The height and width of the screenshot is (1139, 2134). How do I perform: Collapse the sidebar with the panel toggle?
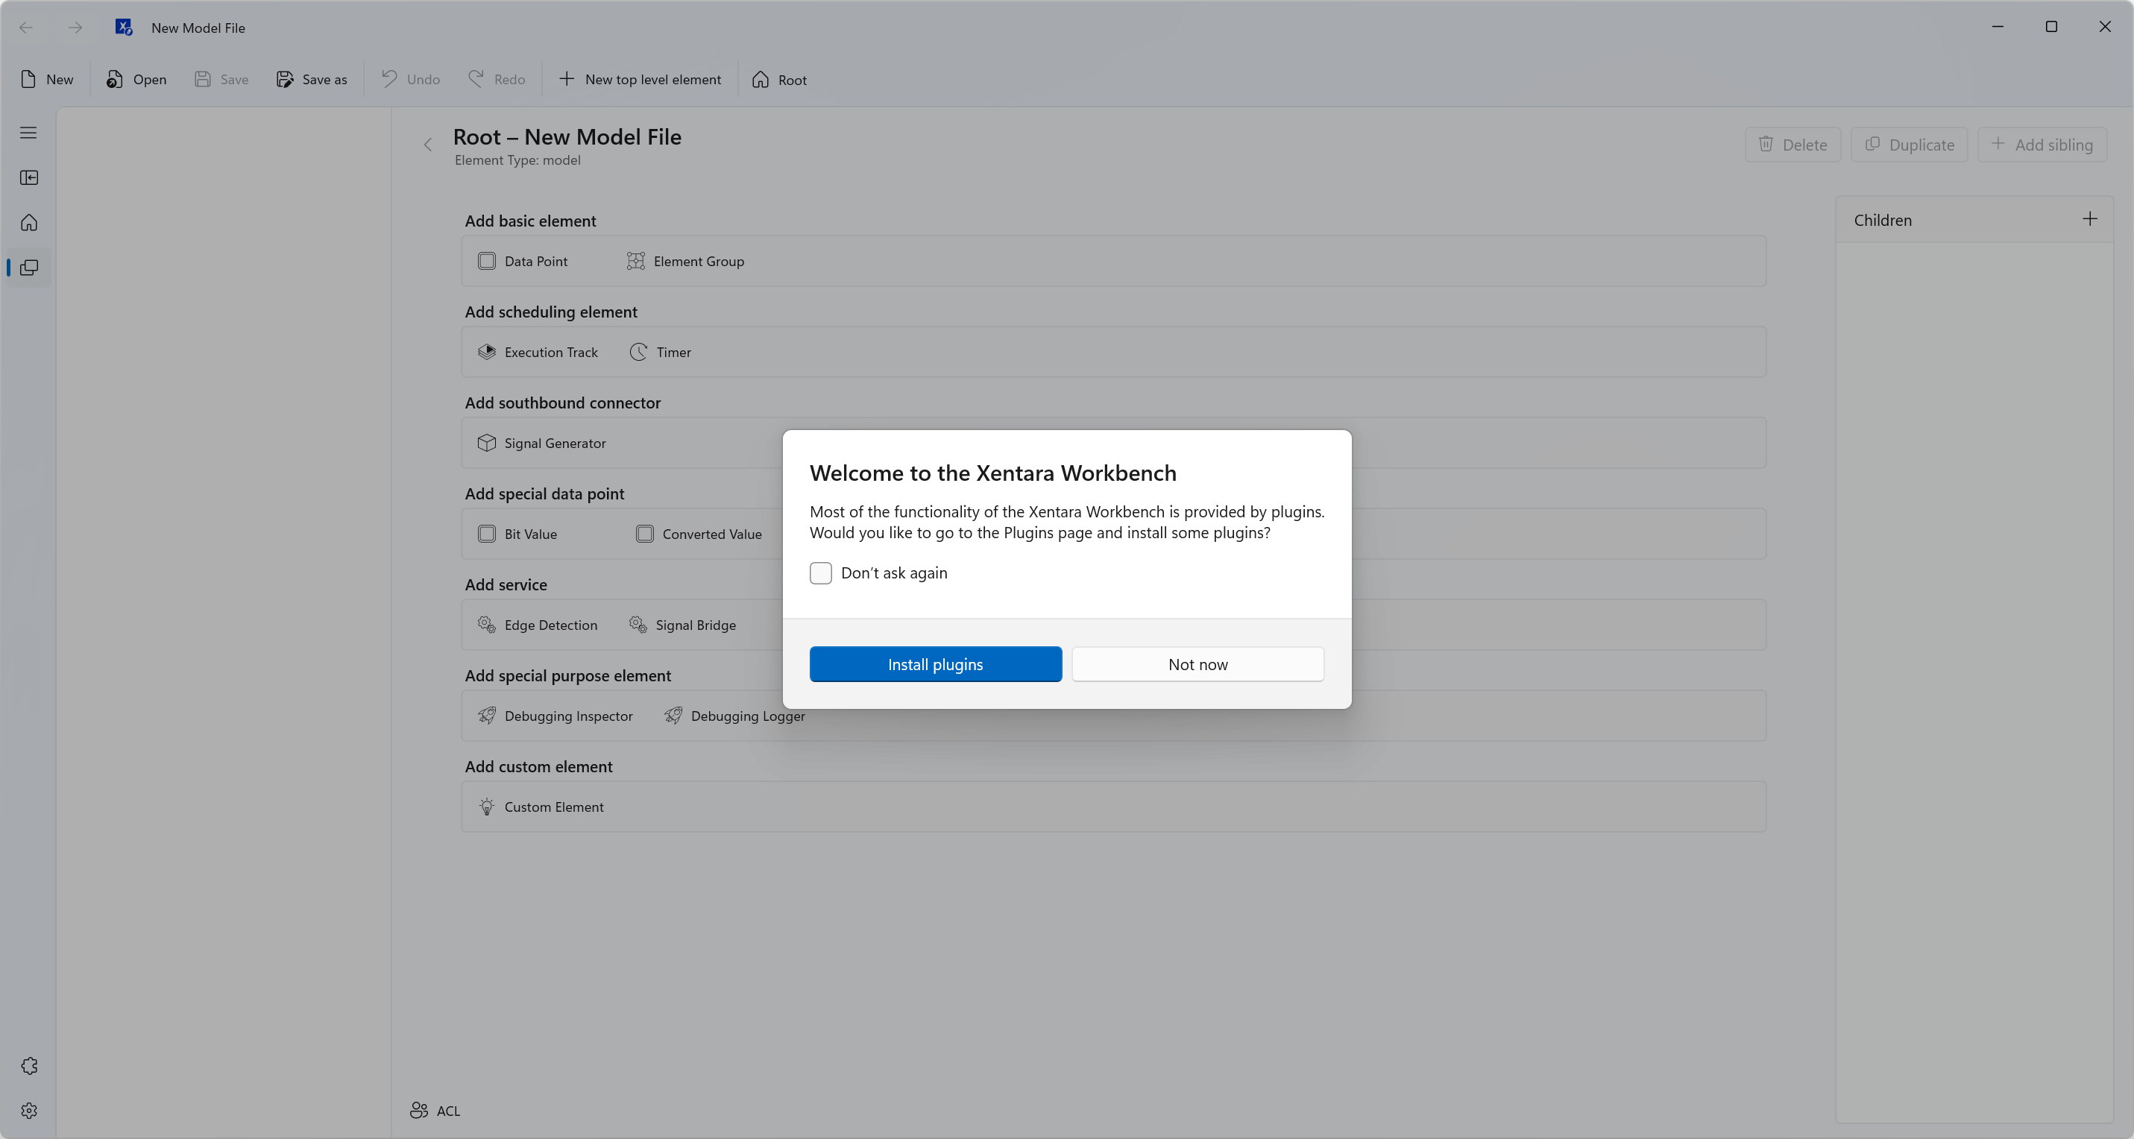[29, 177]
